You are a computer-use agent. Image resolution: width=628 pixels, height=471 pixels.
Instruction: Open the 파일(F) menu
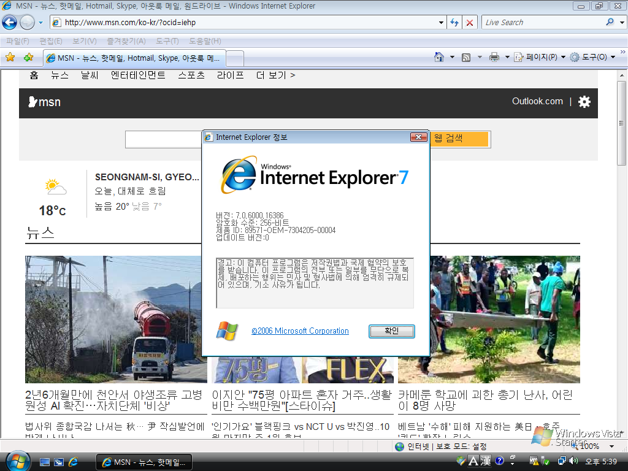click(x=18, y=41)
